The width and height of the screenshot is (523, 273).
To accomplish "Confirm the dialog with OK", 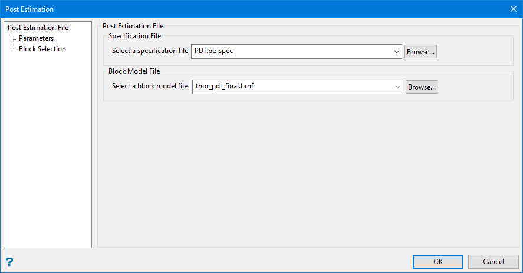I will [438, 262].
